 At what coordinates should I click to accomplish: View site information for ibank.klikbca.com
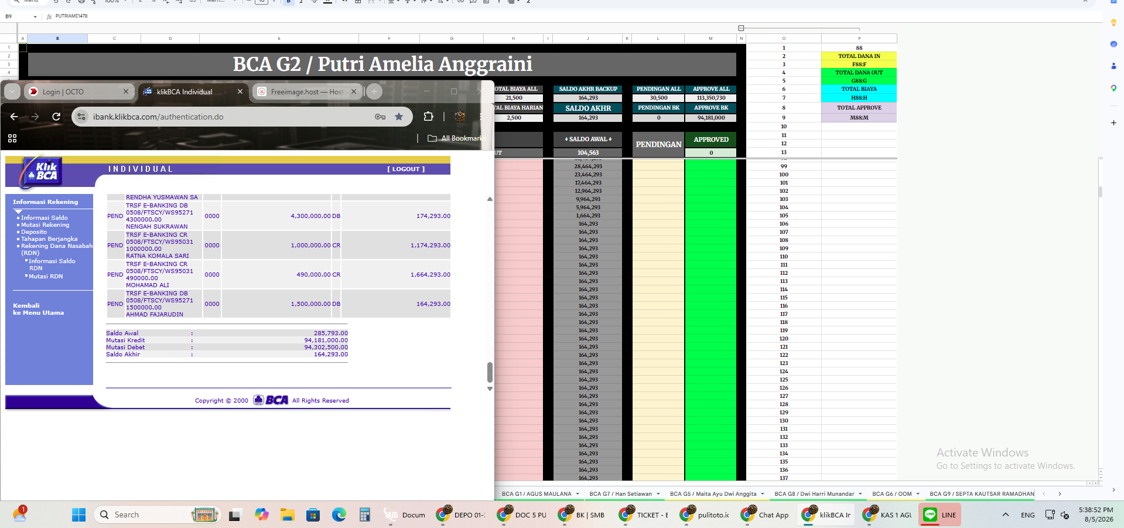click(82, 117)
